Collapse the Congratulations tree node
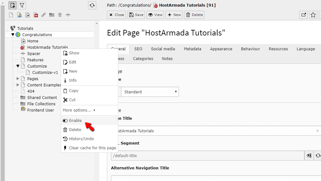 pyautogui.click(x=13, y=35)
